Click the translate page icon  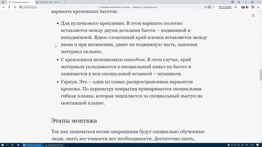pos(213,7)
